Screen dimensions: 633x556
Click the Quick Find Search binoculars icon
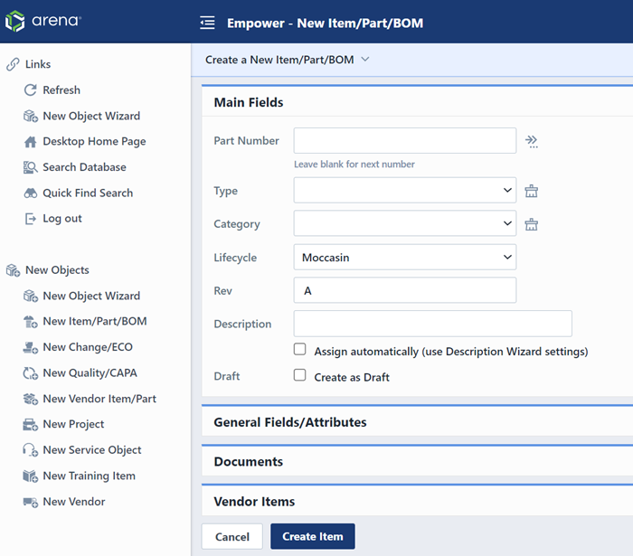click(31, 193)
